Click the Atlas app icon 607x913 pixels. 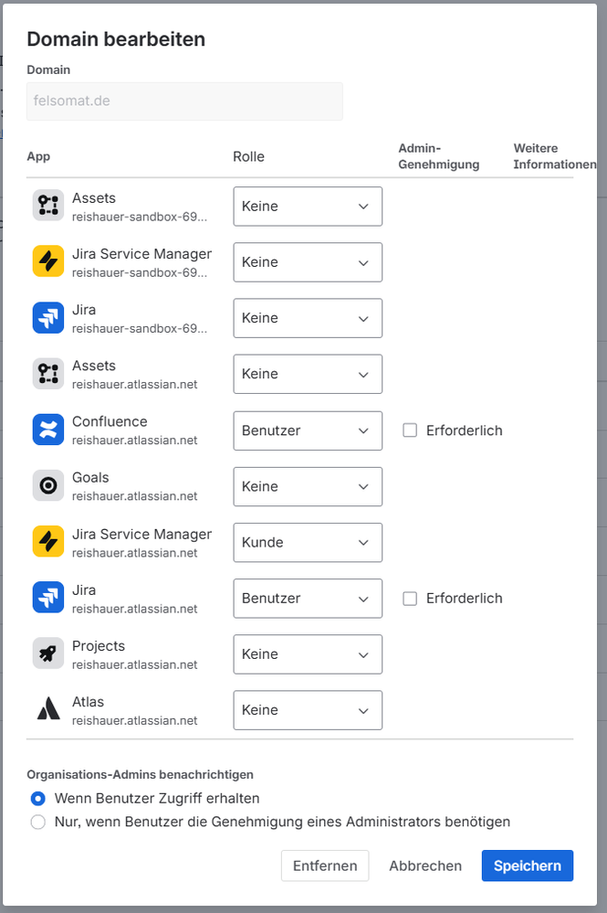coord(48,709)
